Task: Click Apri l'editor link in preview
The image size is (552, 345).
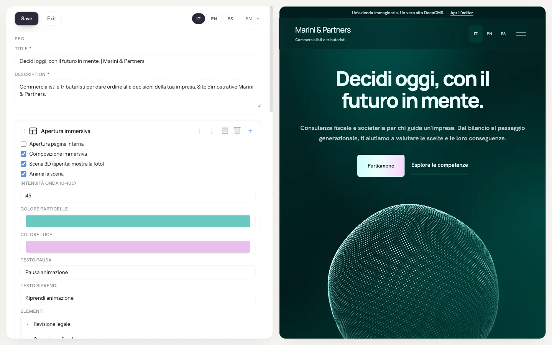Action: pos(462,13)
